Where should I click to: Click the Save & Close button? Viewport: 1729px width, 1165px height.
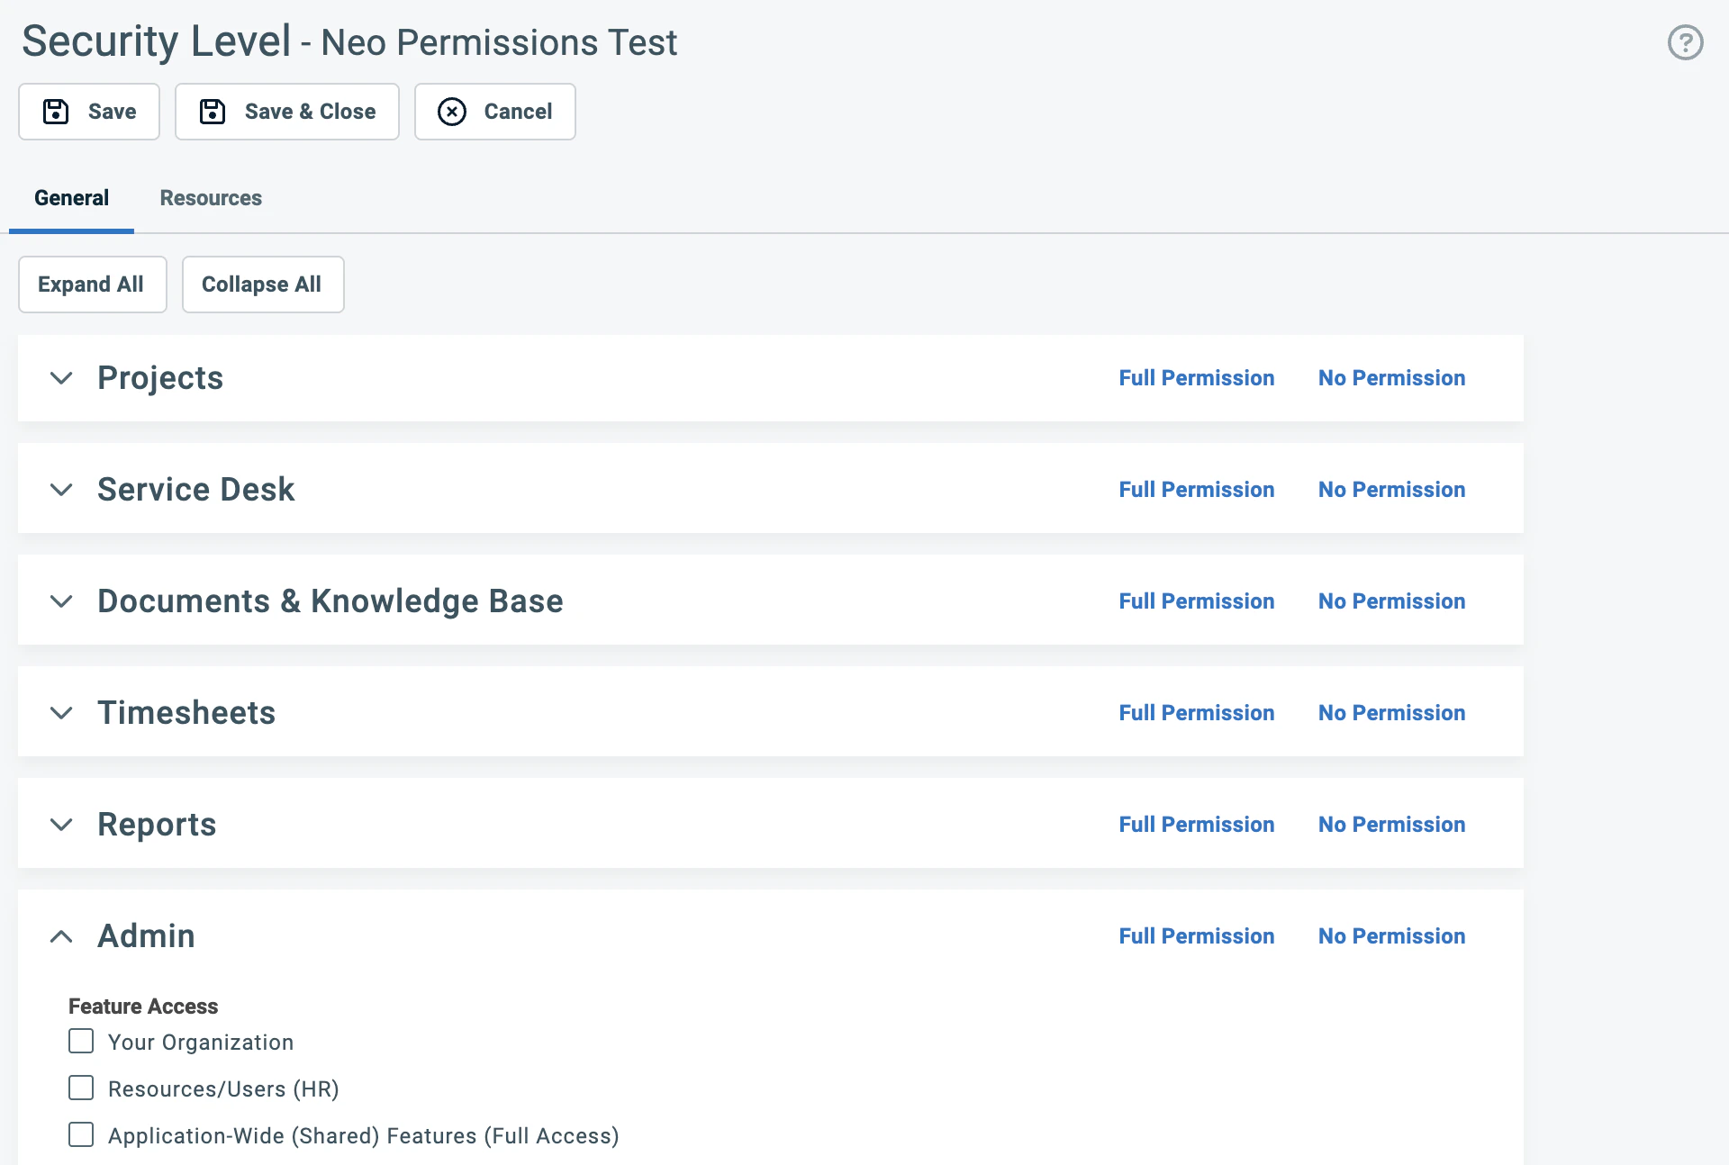pos(286,112)
